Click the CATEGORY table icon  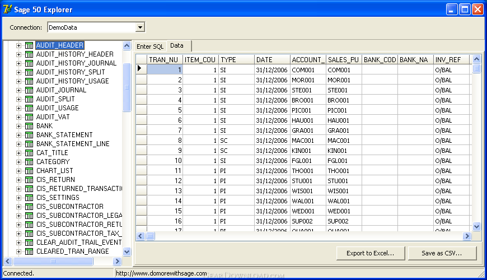[x=29, y=162]
